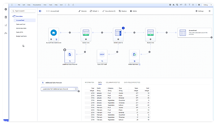Viewport: 217px width, 125px height.
Task: Click the vertical dots menu handle
Action: pos(12,5)
